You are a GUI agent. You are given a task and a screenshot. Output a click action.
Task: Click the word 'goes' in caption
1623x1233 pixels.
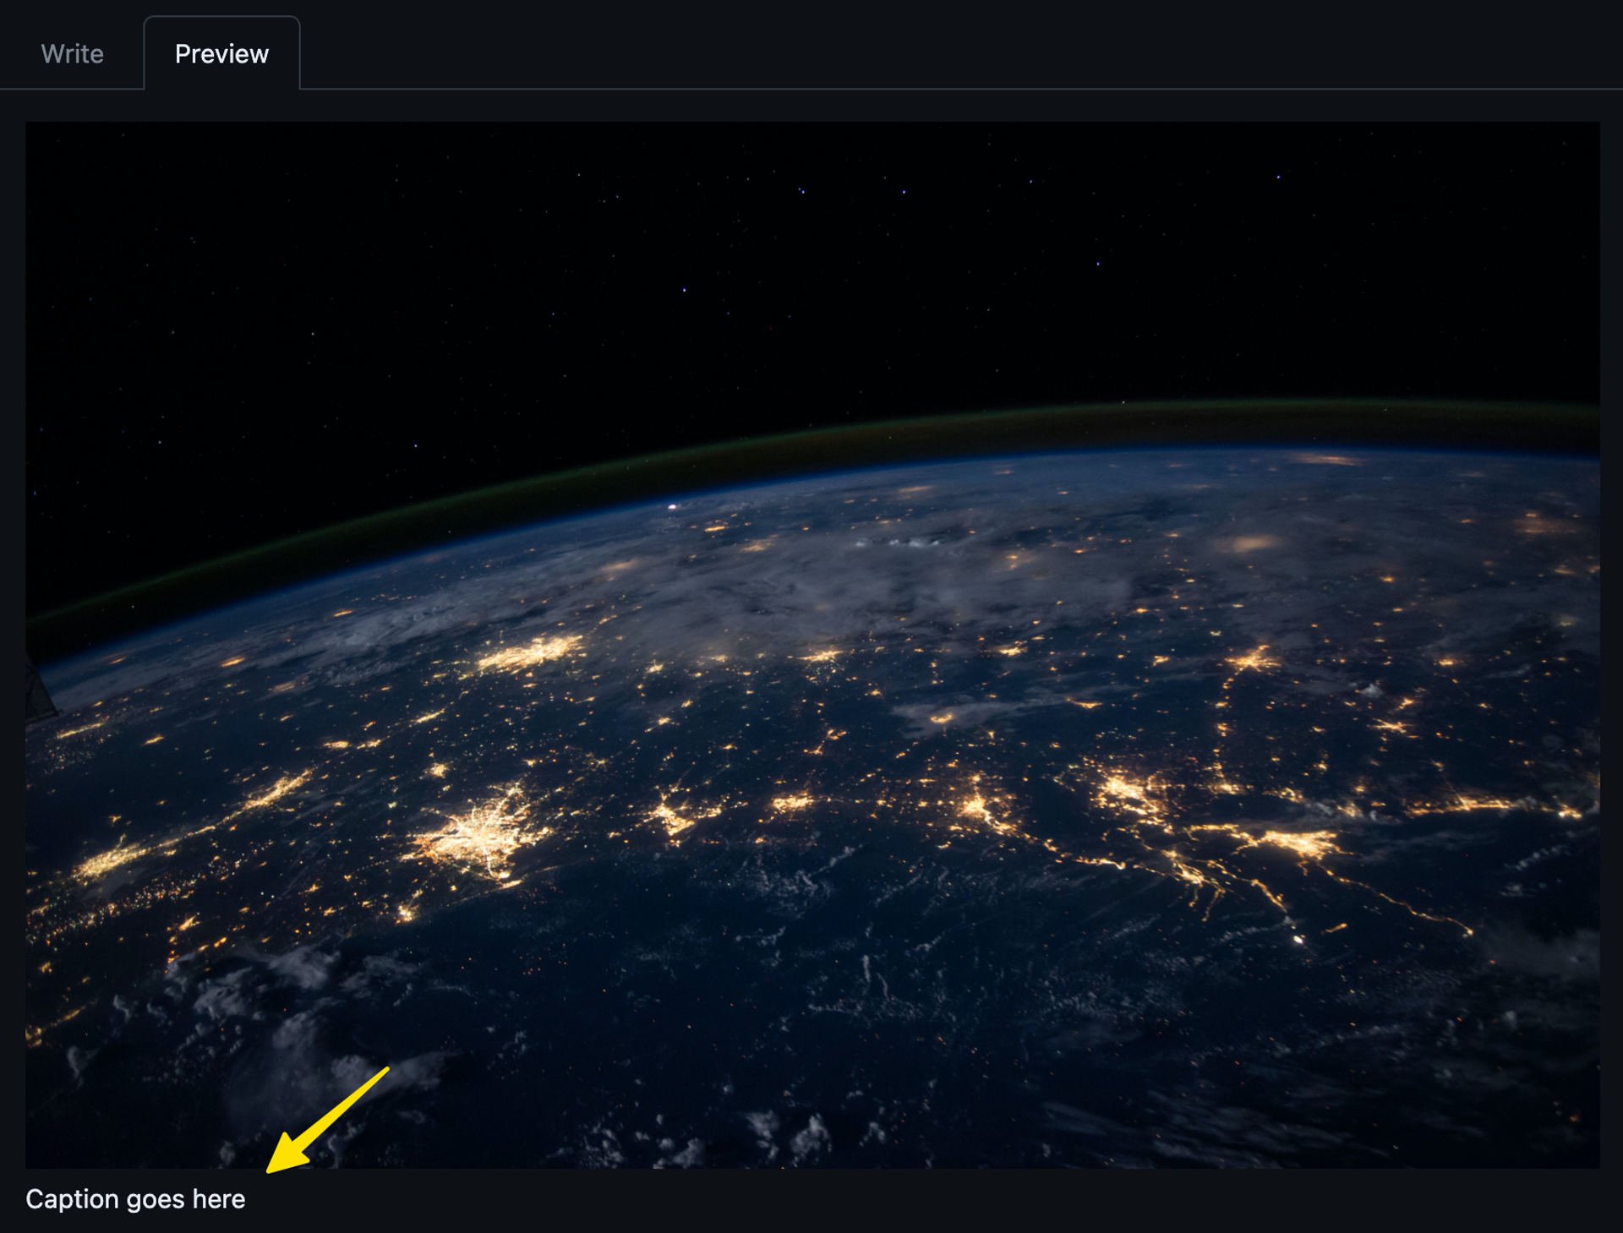[156, 1198]
